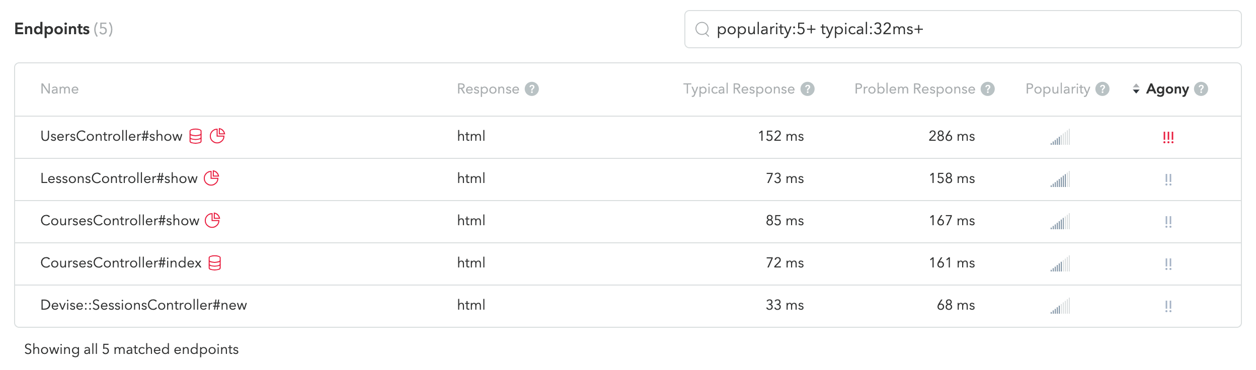The height and width of the screenshot is (370, 1256).
Task: Click database icon beside CoursesController#index
Action: (215, 263)
